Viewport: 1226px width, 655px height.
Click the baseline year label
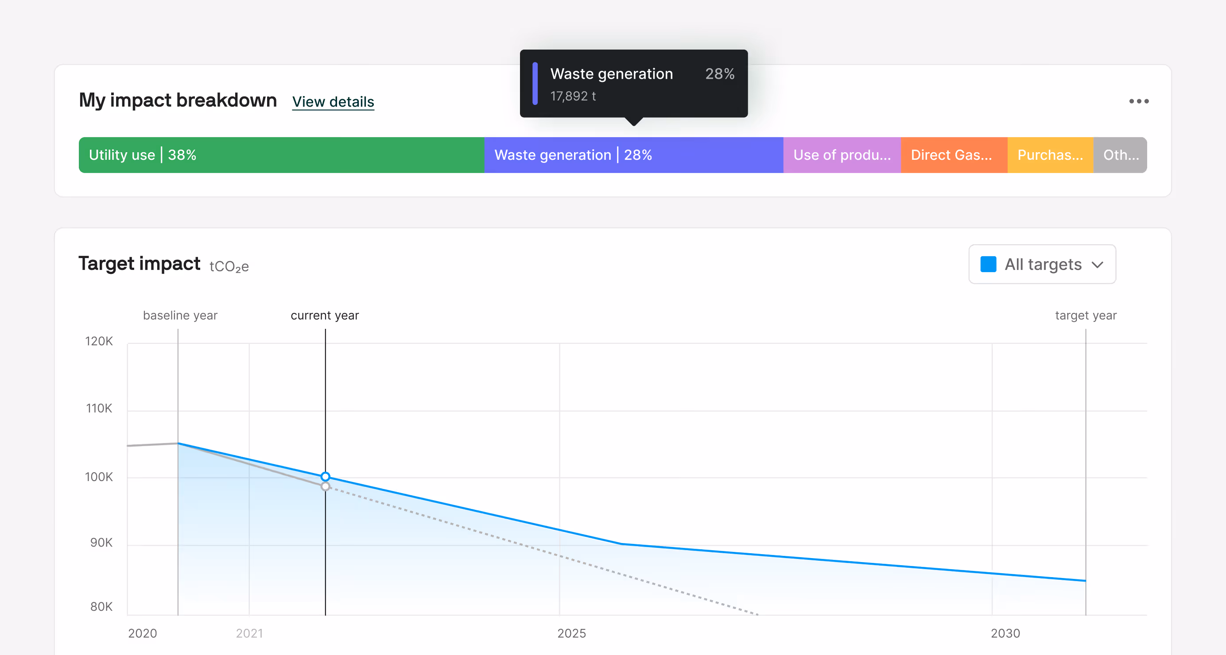coord(180,316)
